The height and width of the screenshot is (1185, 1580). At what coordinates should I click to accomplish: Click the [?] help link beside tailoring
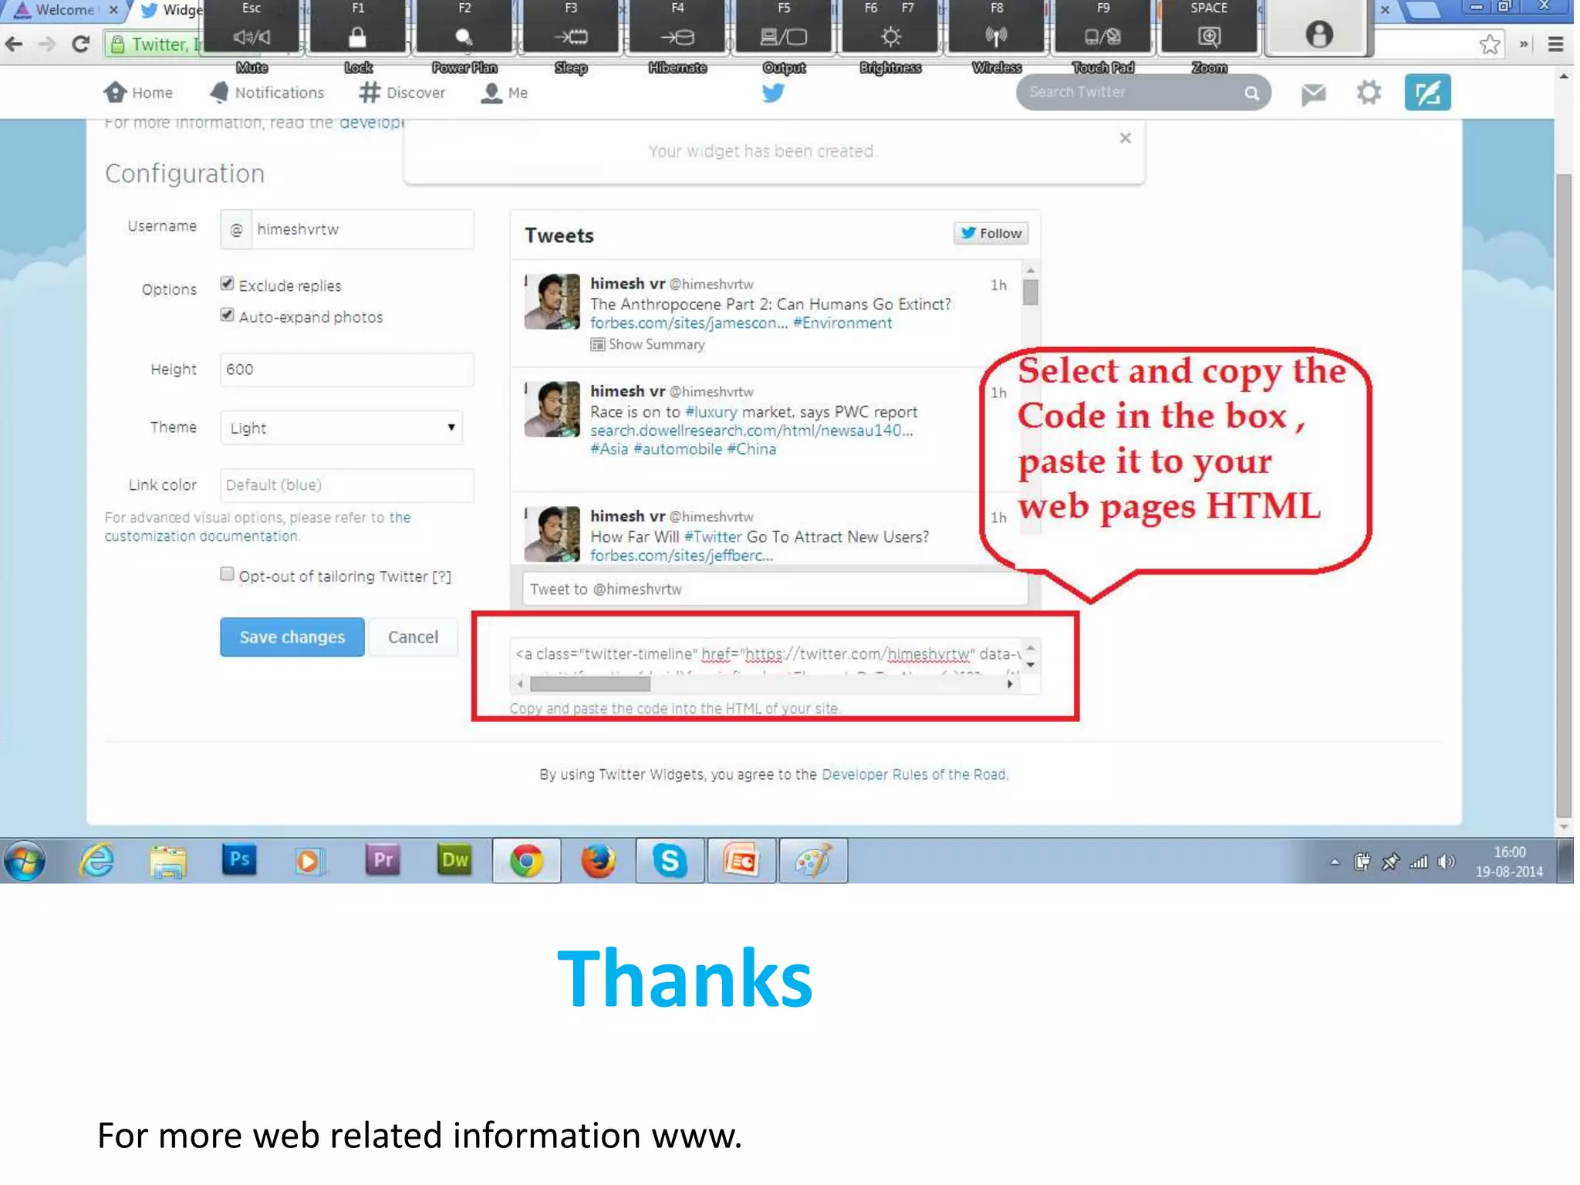pyautogui.click(x=441, y=576)
